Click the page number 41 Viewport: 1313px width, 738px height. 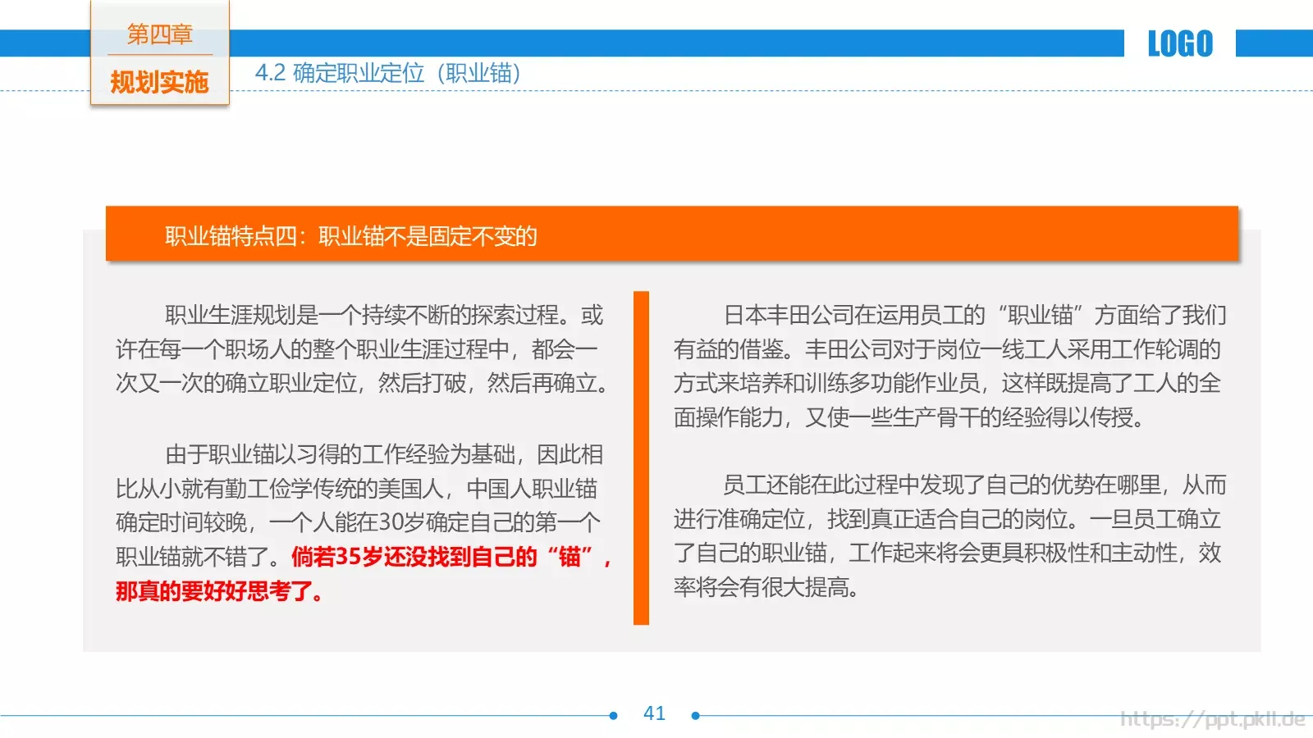654,713
